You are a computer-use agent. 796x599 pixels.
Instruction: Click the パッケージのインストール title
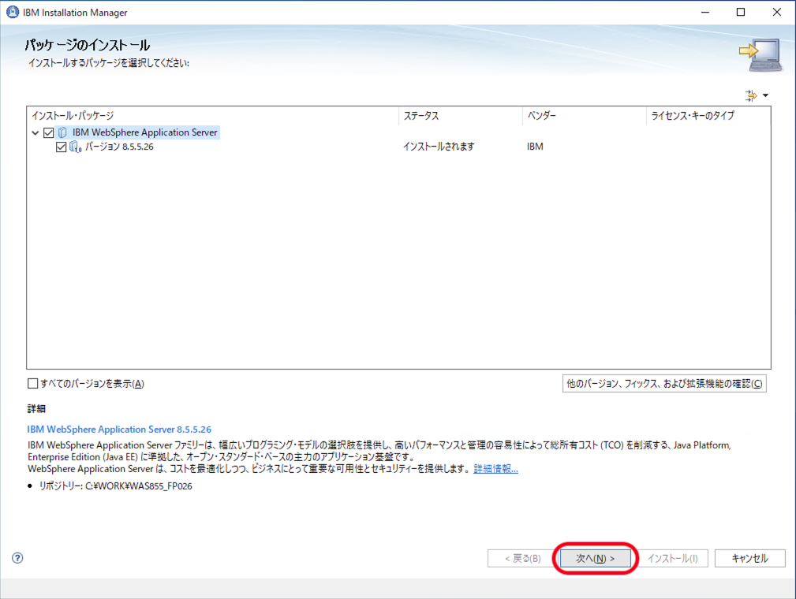pyautogui.click(x=88, y=45)
